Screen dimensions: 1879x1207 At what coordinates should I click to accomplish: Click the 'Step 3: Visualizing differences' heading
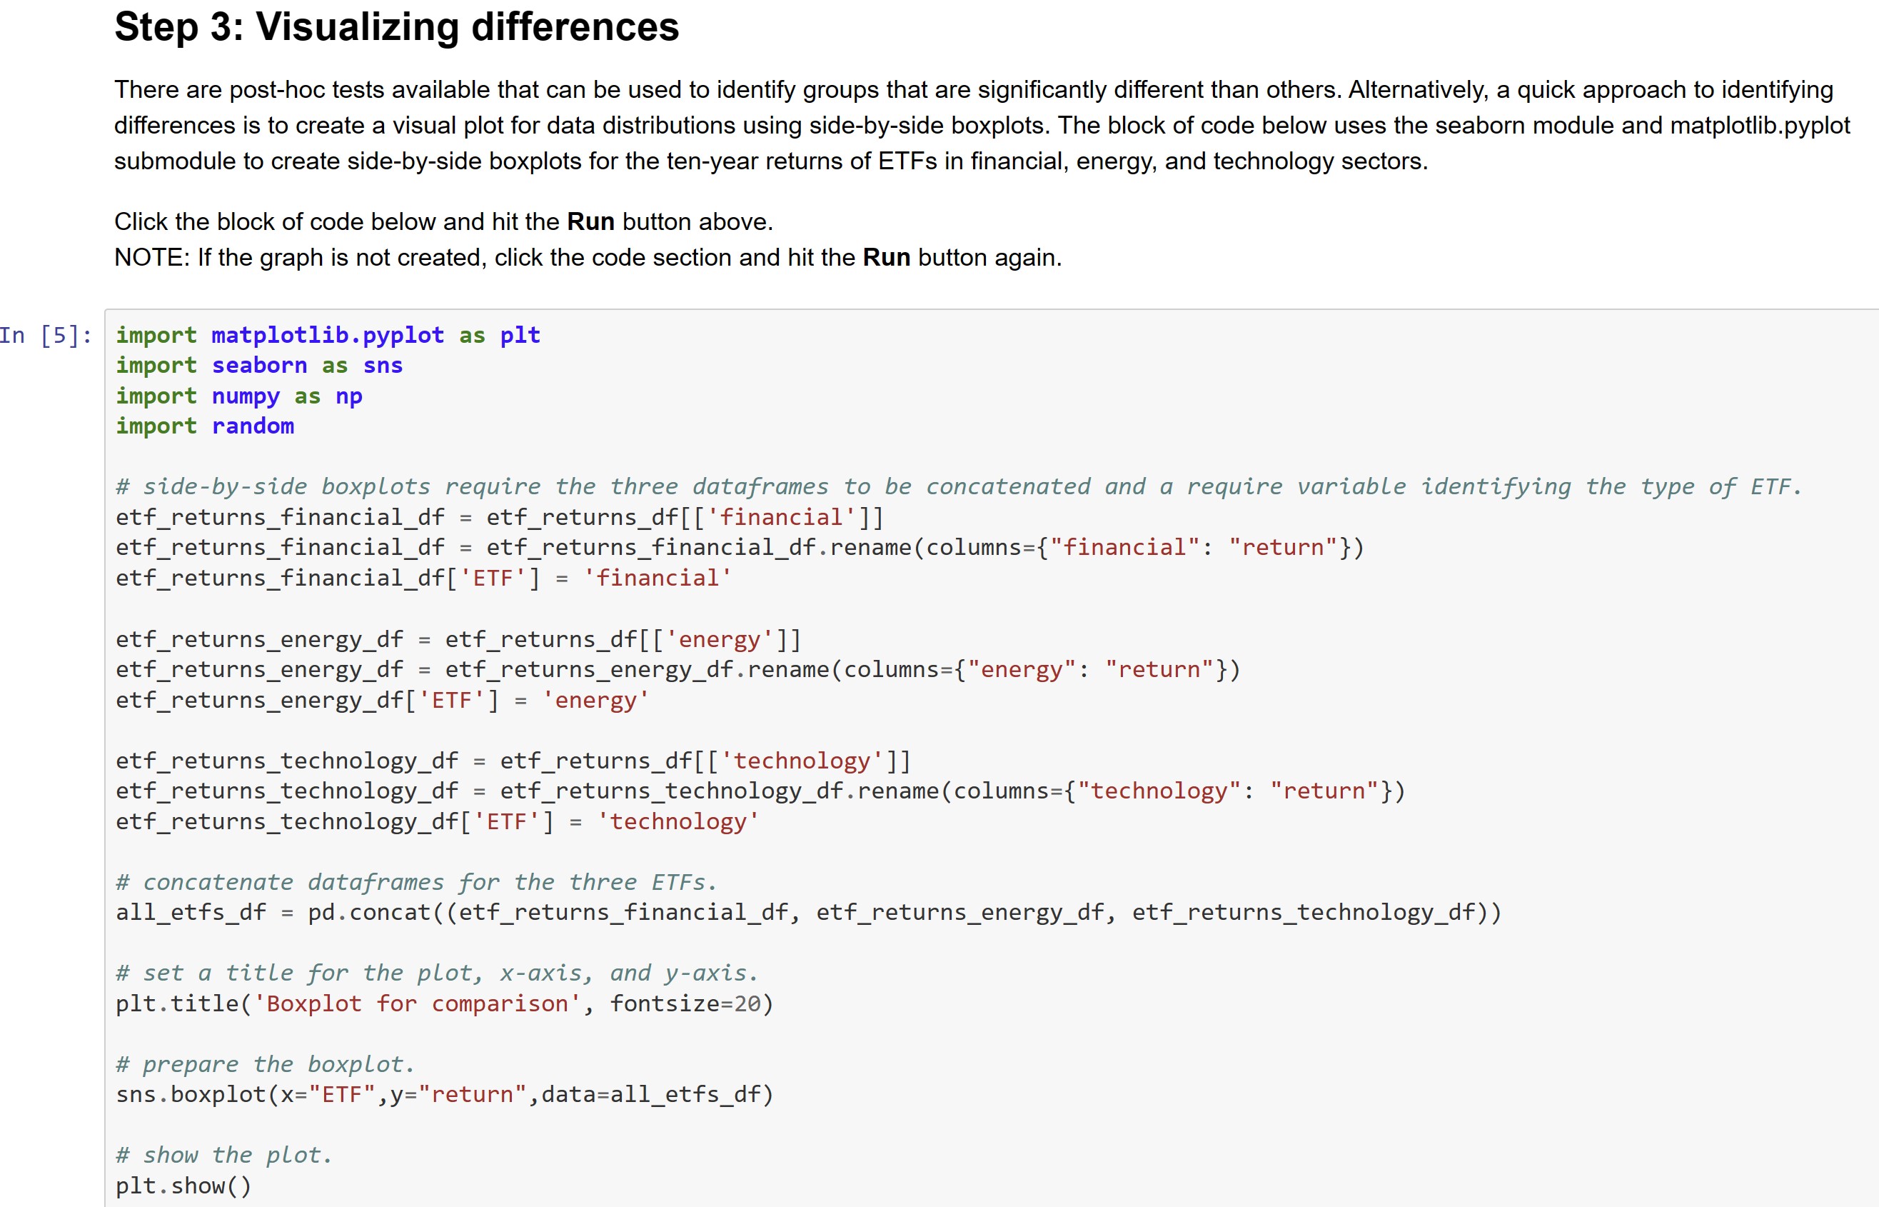pos(396,27)
